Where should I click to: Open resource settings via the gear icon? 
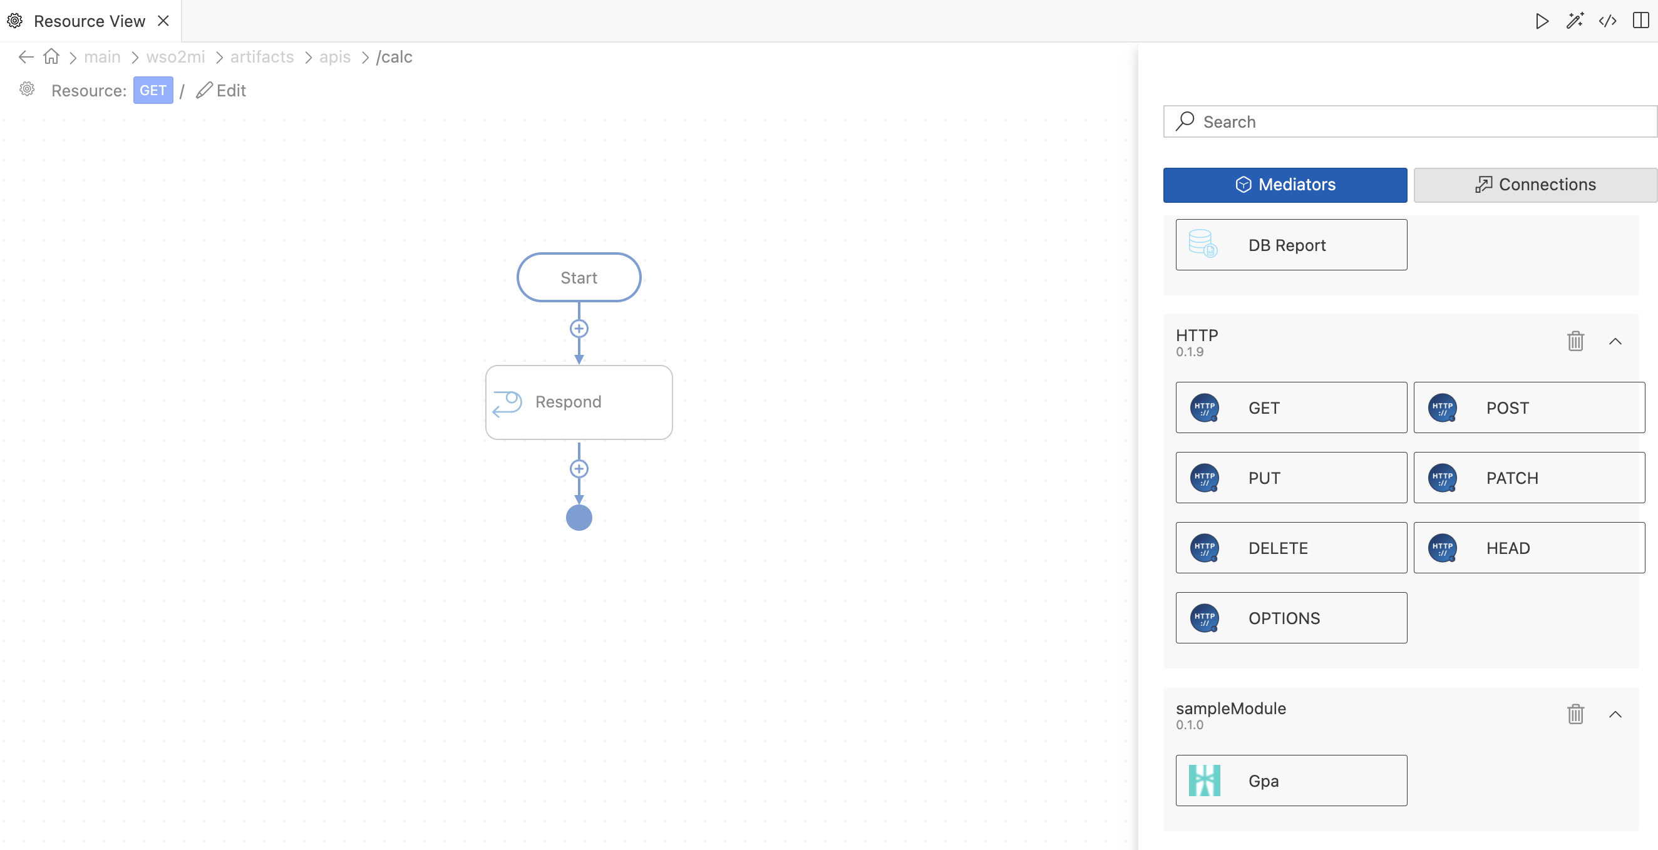pos(27,90)
